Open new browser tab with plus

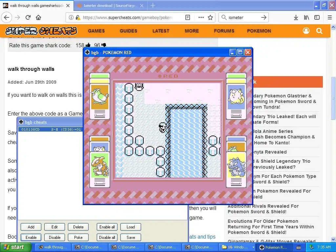(153, 5)
